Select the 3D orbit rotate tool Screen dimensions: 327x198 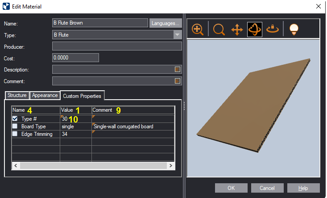tap(255, 29)
